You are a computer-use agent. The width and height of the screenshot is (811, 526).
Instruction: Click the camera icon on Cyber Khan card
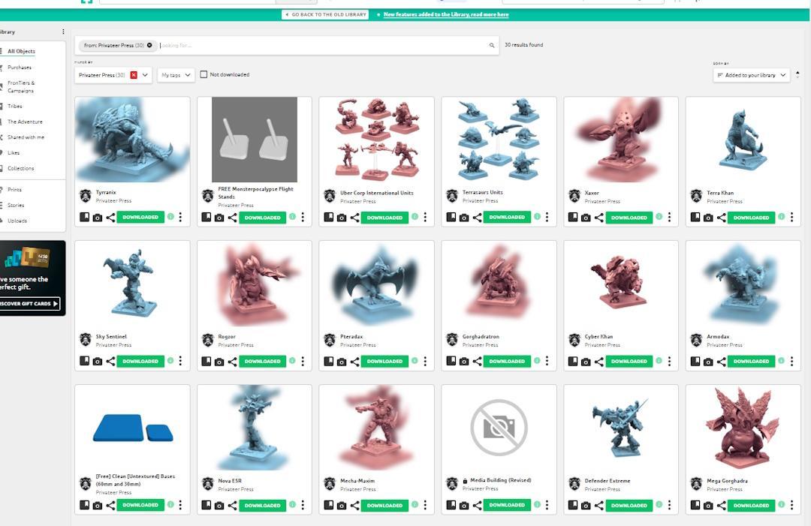coord(586,362)
